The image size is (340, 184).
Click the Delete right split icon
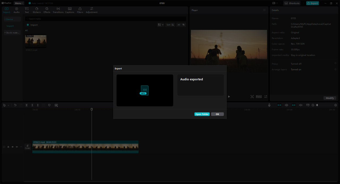38,105
